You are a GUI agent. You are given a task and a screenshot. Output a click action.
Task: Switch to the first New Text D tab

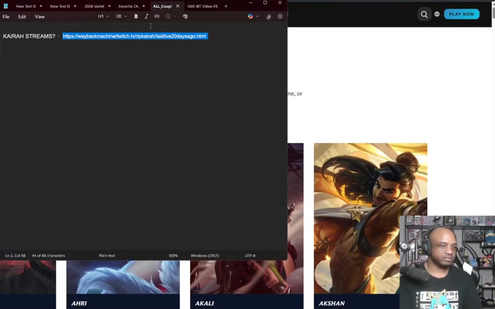pyautogui.click(x=26, y=6)
